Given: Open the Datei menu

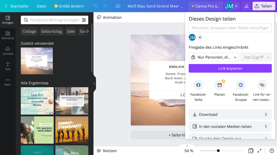Looking at the screenshot, I should tap(42, 6).
